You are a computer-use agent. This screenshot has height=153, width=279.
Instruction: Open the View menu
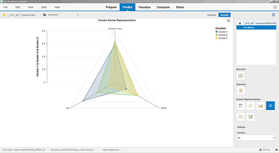coord(31,7)
